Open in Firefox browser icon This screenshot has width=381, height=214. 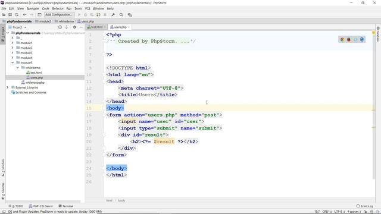(x=349, y=40)
